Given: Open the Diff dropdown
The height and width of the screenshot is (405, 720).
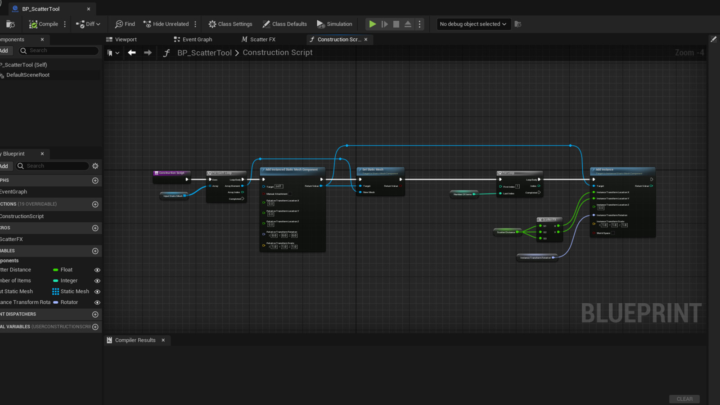Looking at the screenshot, I should [x=88, y=24].
